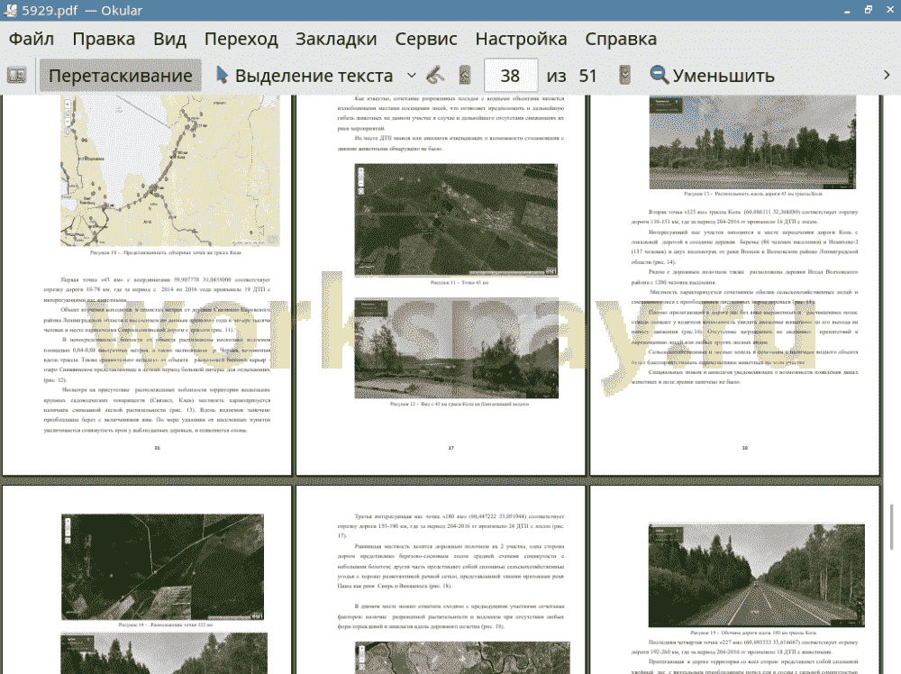
Task: Click the Рисунок 10 map of Кола route
Action: pos(170,170)
